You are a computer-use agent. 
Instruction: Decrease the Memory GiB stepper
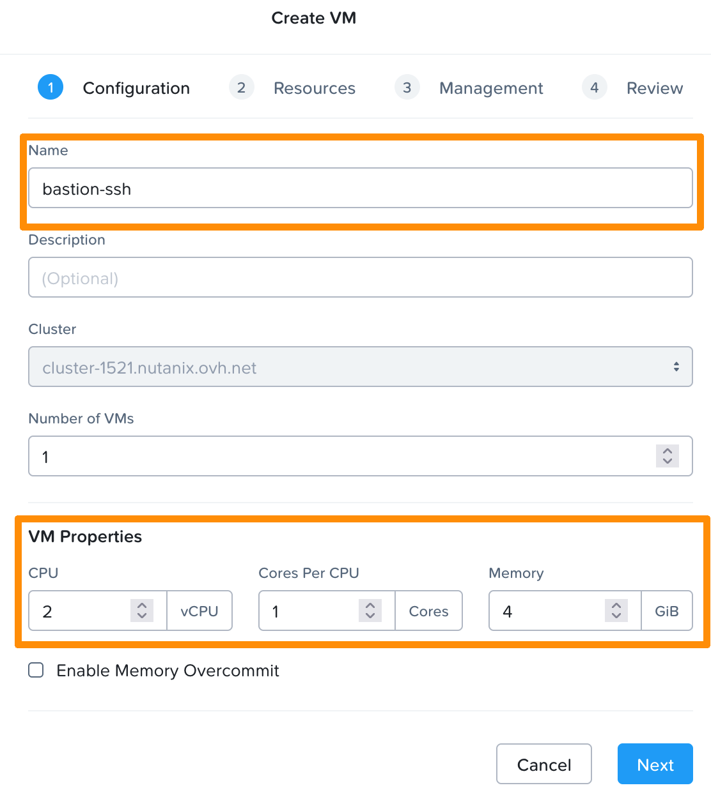click(x=616, y=616)
